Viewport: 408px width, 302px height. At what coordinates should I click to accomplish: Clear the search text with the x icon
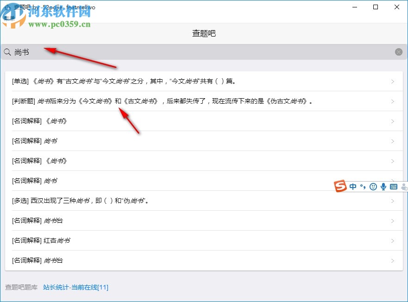400,52
